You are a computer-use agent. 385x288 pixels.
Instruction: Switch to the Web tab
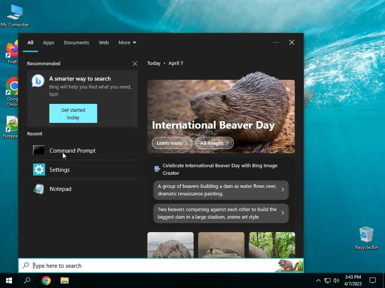pos(104,43)
